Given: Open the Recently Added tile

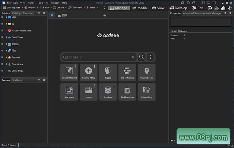Looking at the screenshot, I should tap(88, 72).
